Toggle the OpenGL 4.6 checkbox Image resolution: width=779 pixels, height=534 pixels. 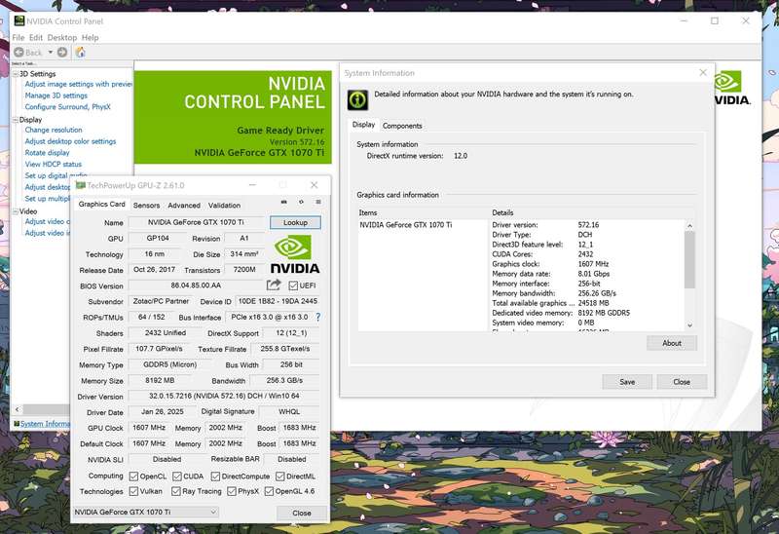[269, 491]
